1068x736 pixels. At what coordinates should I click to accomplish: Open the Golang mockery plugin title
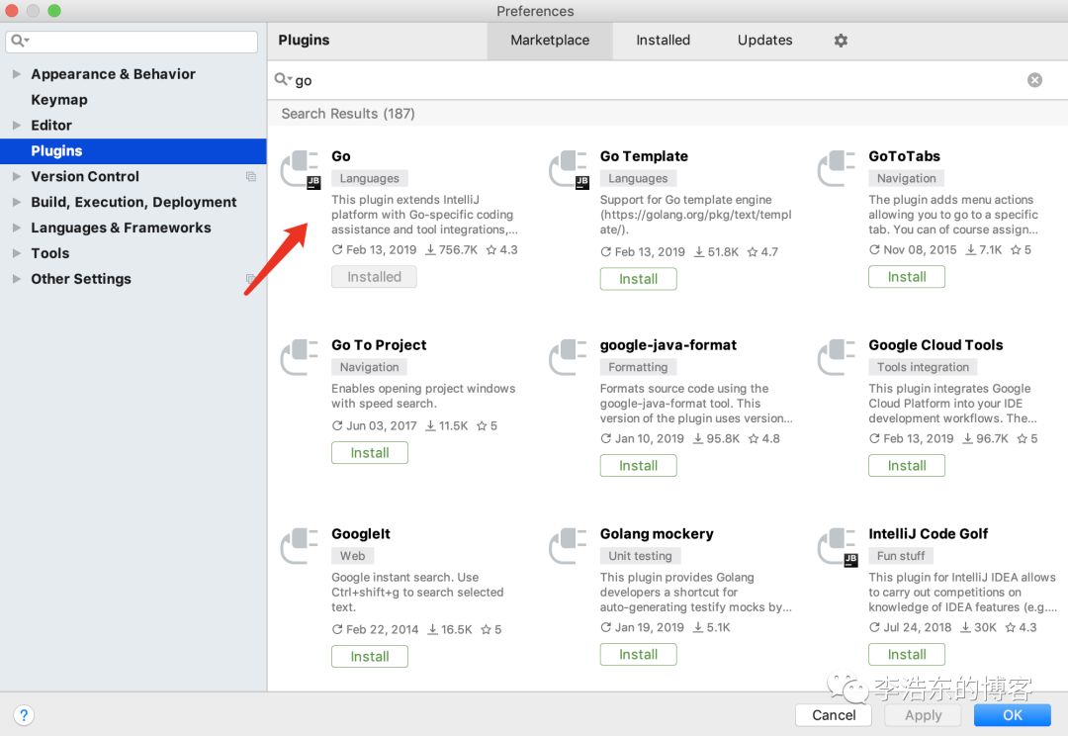tap(657, 533)
